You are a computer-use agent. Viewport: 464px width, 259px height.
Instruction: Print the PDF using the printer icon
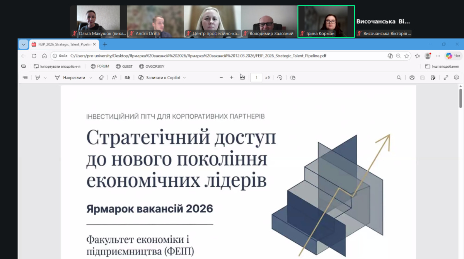click(412, 78)
